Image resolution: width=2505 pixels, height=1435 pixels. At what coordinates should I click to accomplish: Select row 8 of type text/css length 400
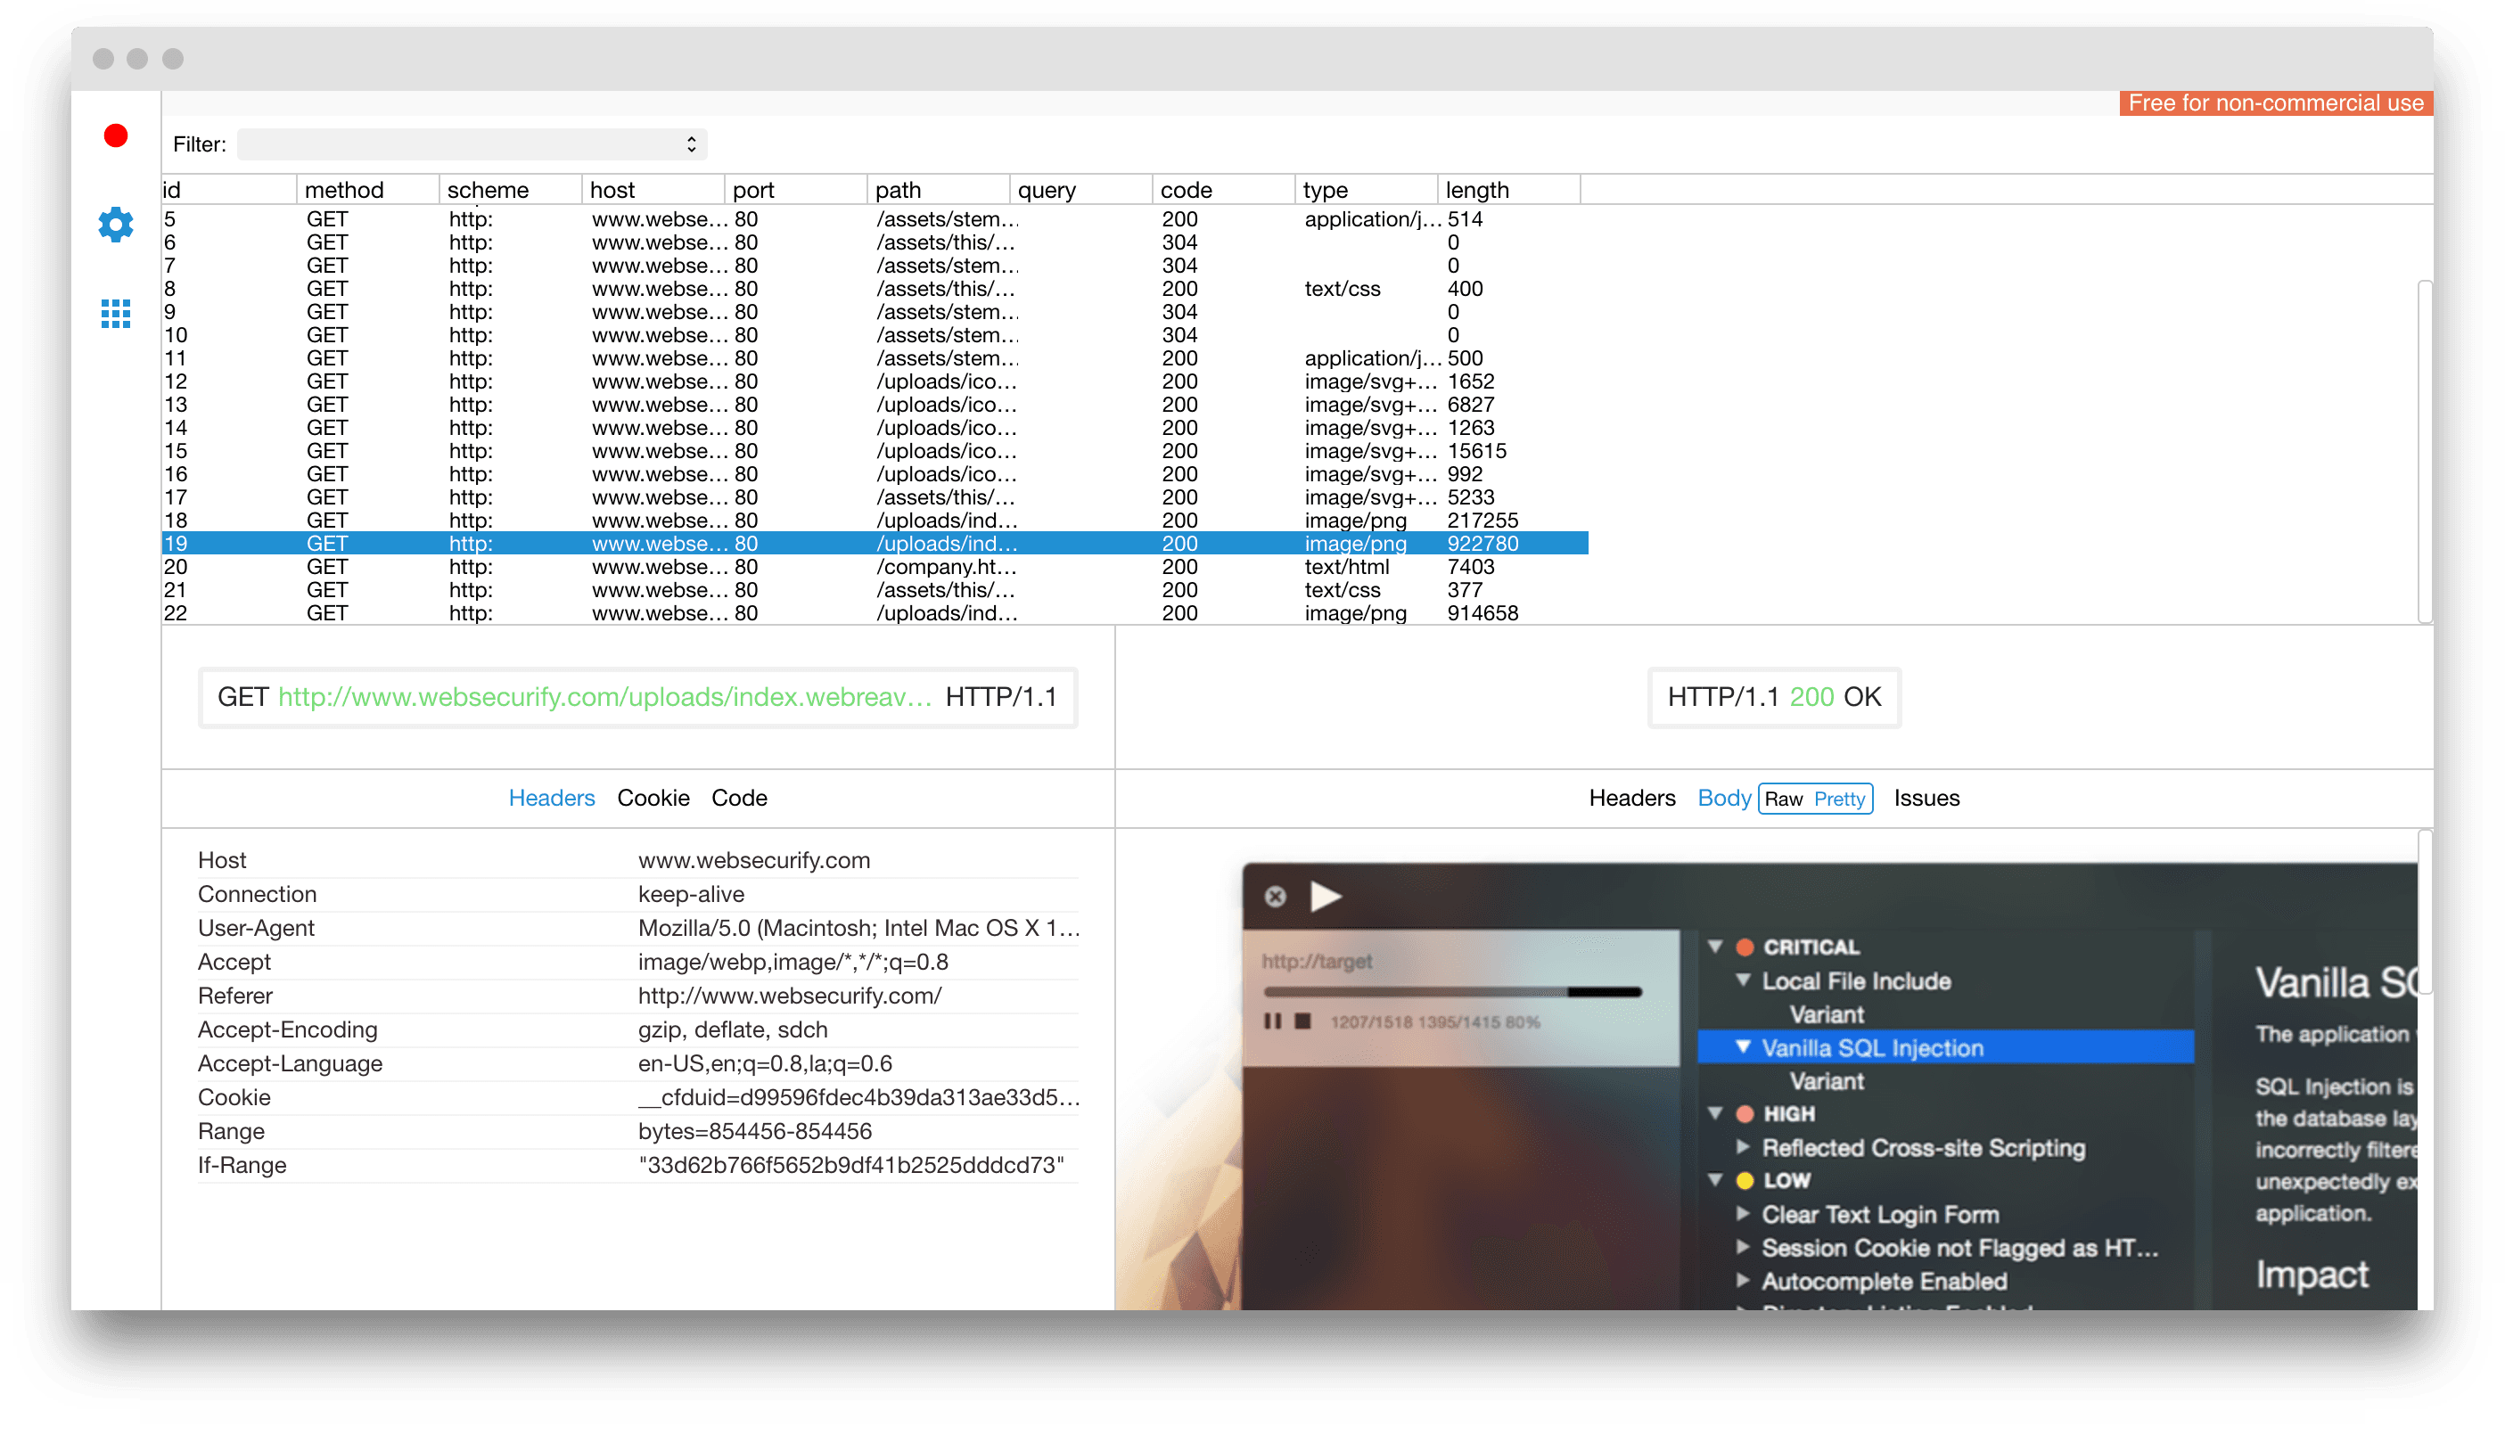click(875, 289)
